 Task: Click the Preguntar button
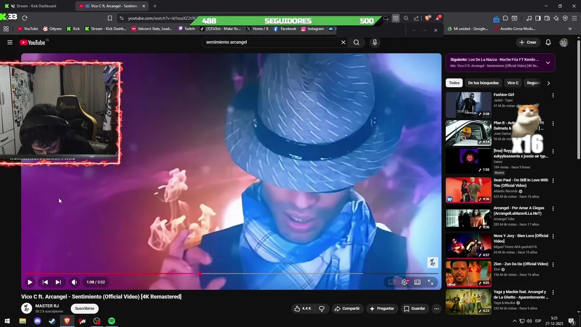[382, 308]
